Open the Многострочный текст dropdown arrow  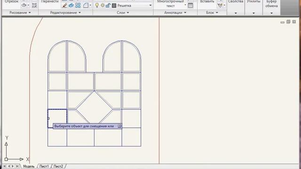coord(185,5)
